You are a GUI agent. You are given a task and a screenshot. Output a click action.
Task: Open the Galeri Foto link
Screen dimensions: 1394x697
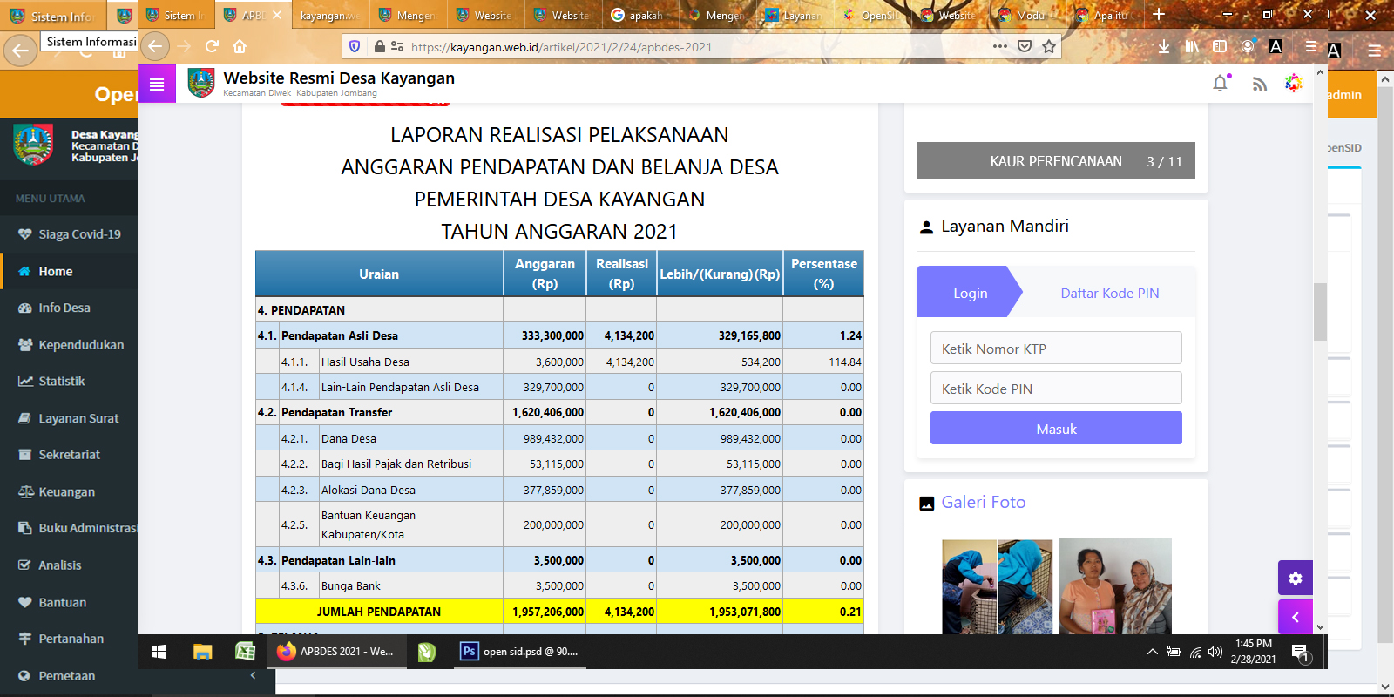point(983,503)
